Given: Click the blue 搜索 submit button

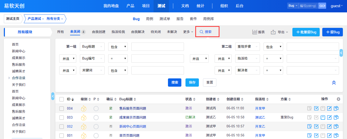Looking at the screenshot, I should coord(175,83).
